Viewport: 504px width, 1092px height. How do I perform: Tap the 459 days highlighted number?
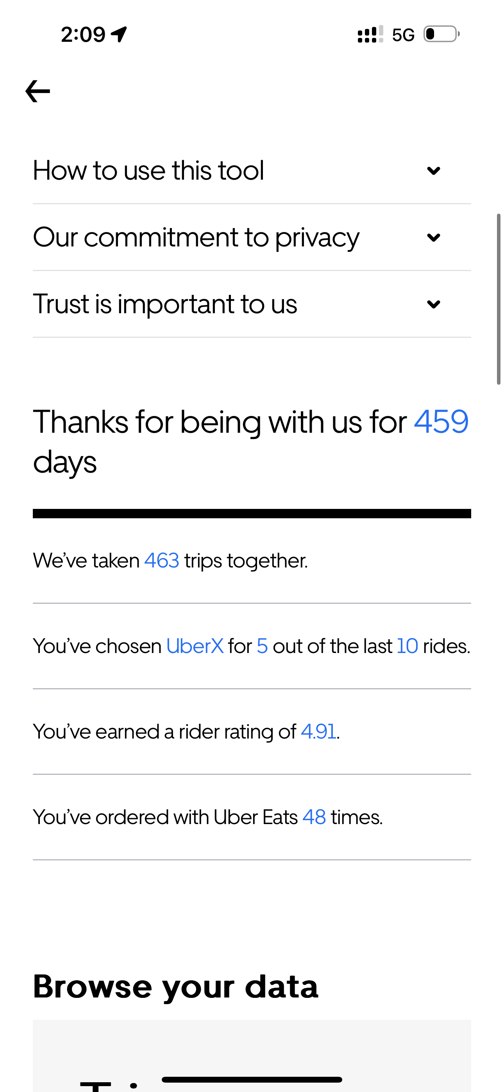click(x=441, y=422)
